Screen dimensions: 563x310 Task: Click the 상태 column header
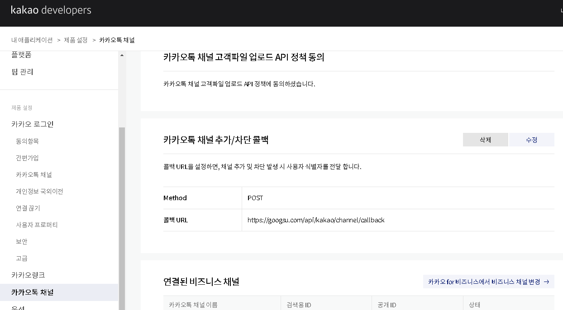click(474, 305)
